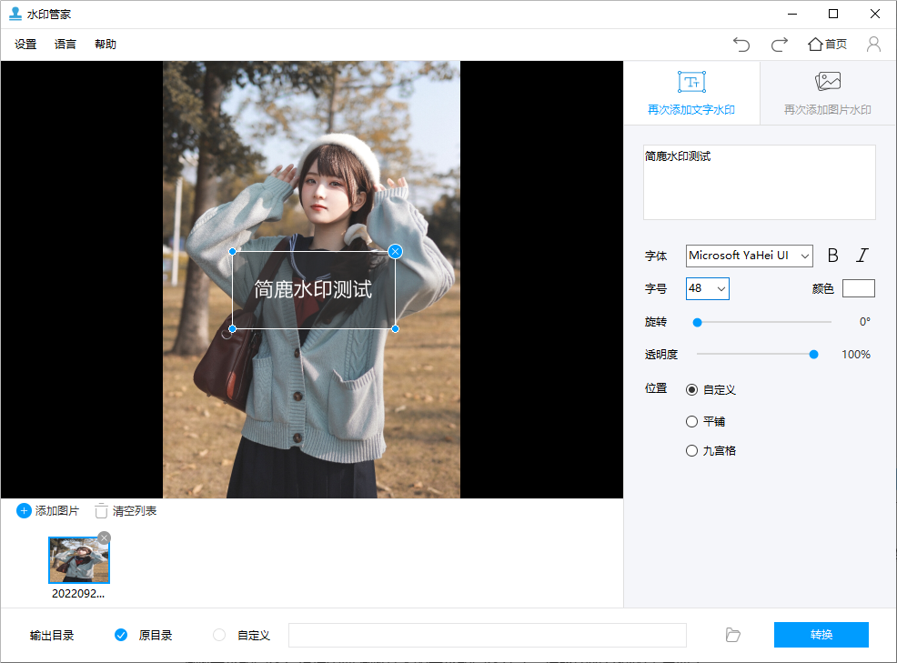Open the Microsoft YaHei UI font dropdown
This screenshot has width=897, height=663.
coord(750,256)
